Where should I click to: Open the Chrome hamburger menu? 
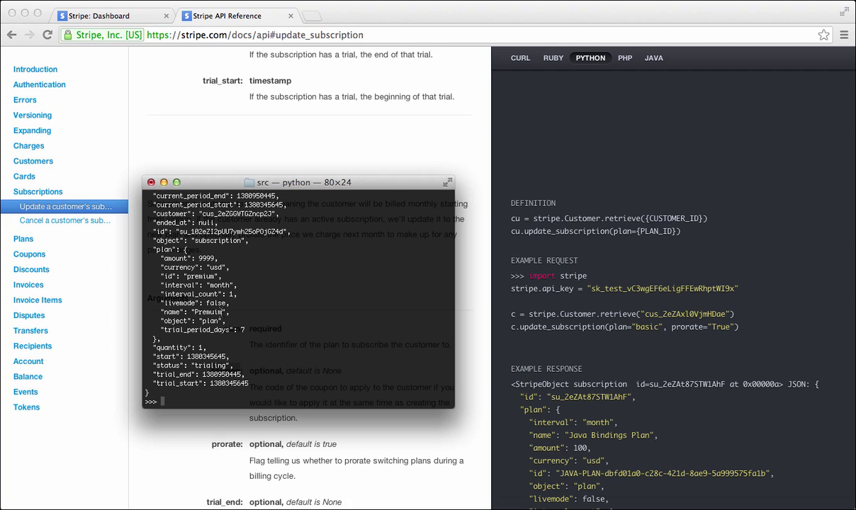(844, 35)
